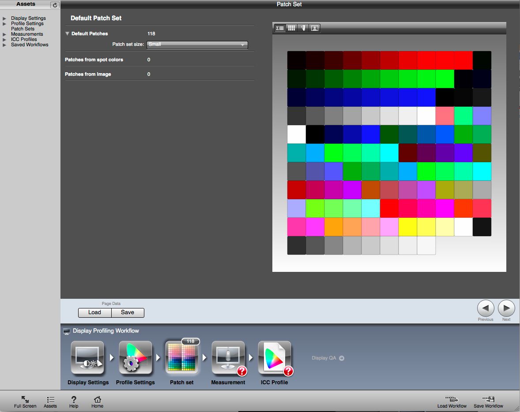Screen dimensions: 520x412
Task: Click the Patches from spot colors row
Action: [159, 59]
